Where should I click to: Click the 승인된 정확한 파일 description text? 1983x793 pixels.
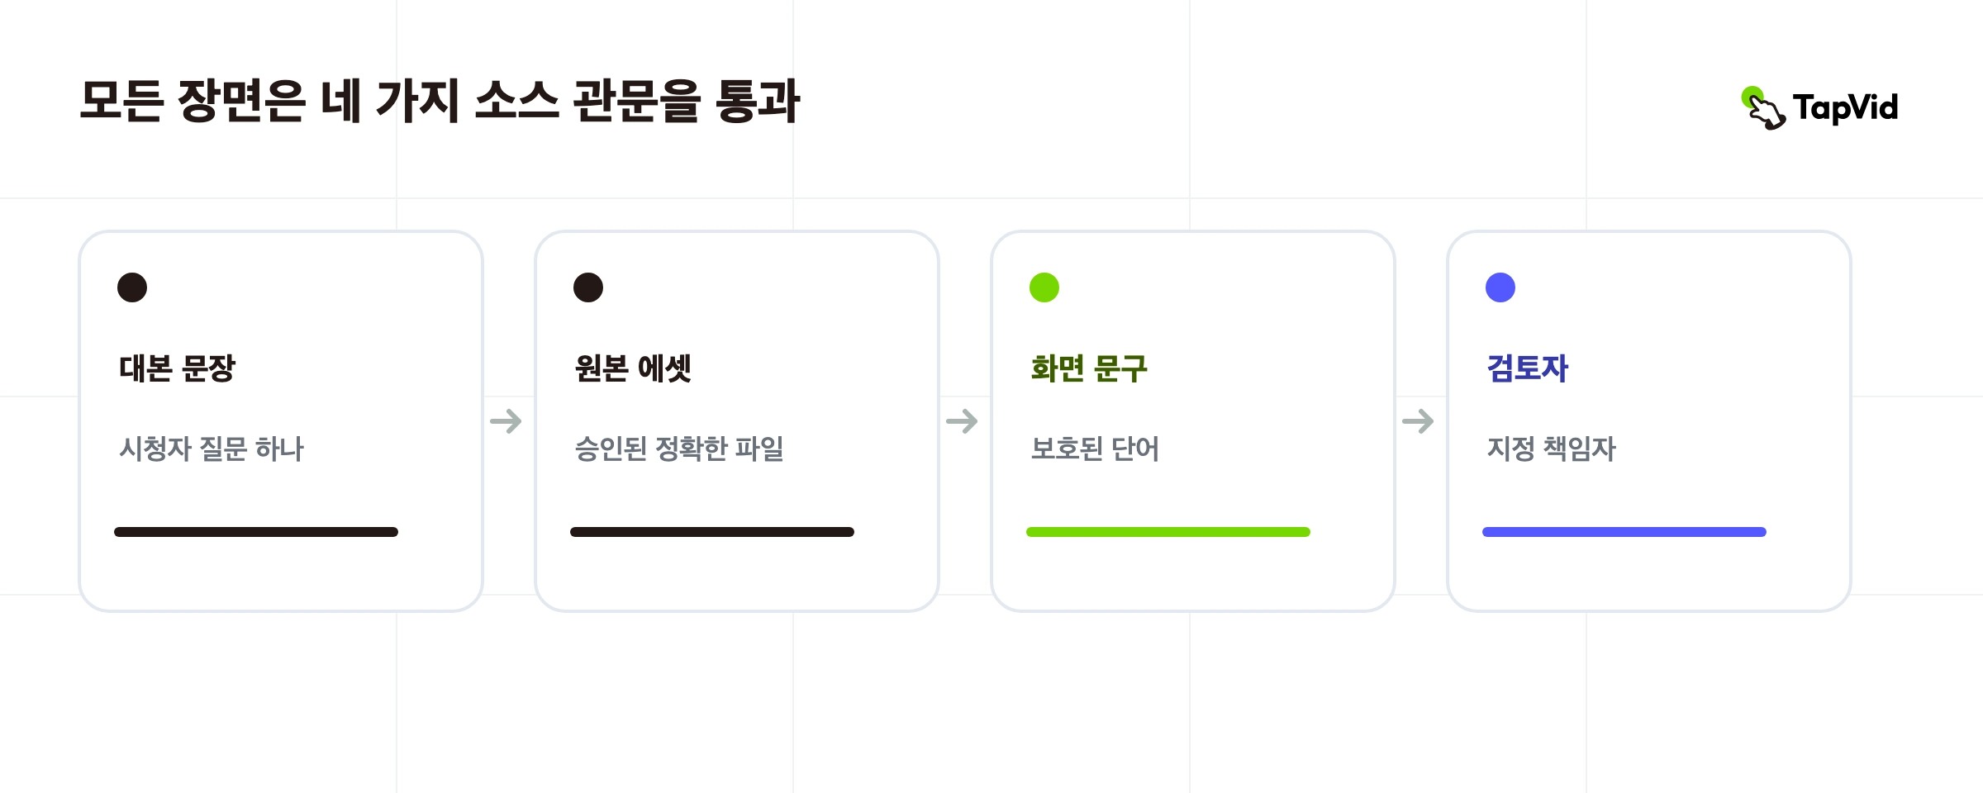pos(679,449)
